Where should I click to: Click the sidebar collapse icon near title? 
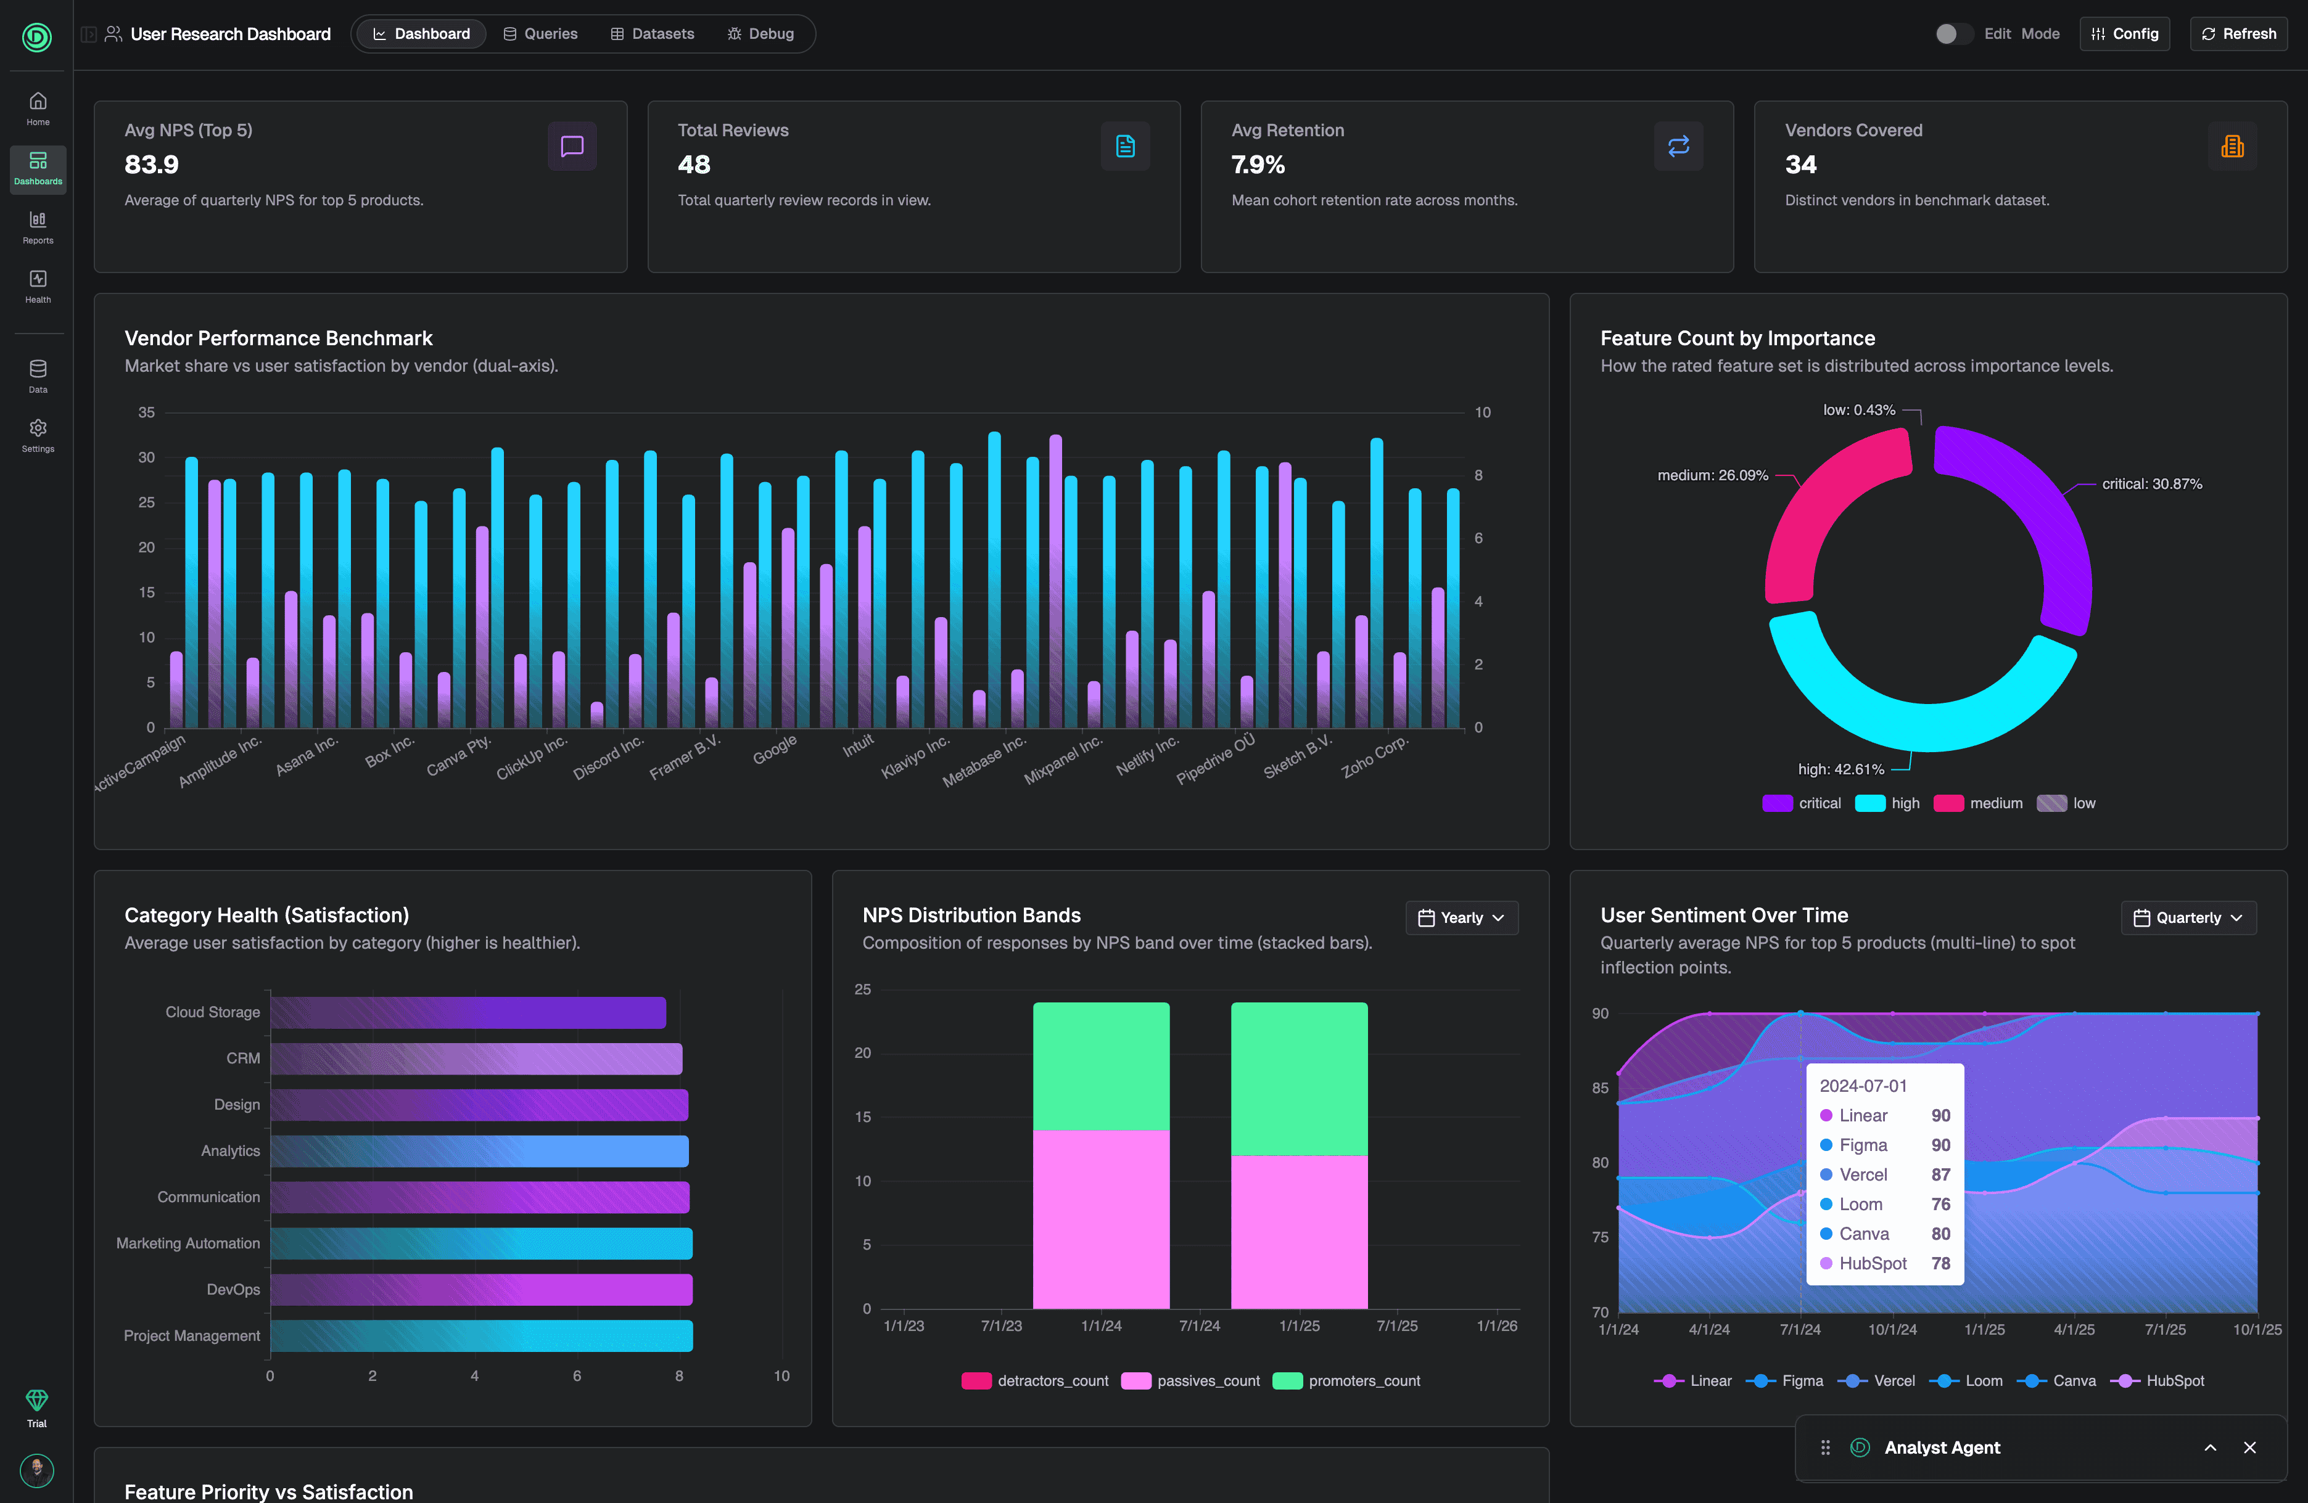tap(88, 34)
